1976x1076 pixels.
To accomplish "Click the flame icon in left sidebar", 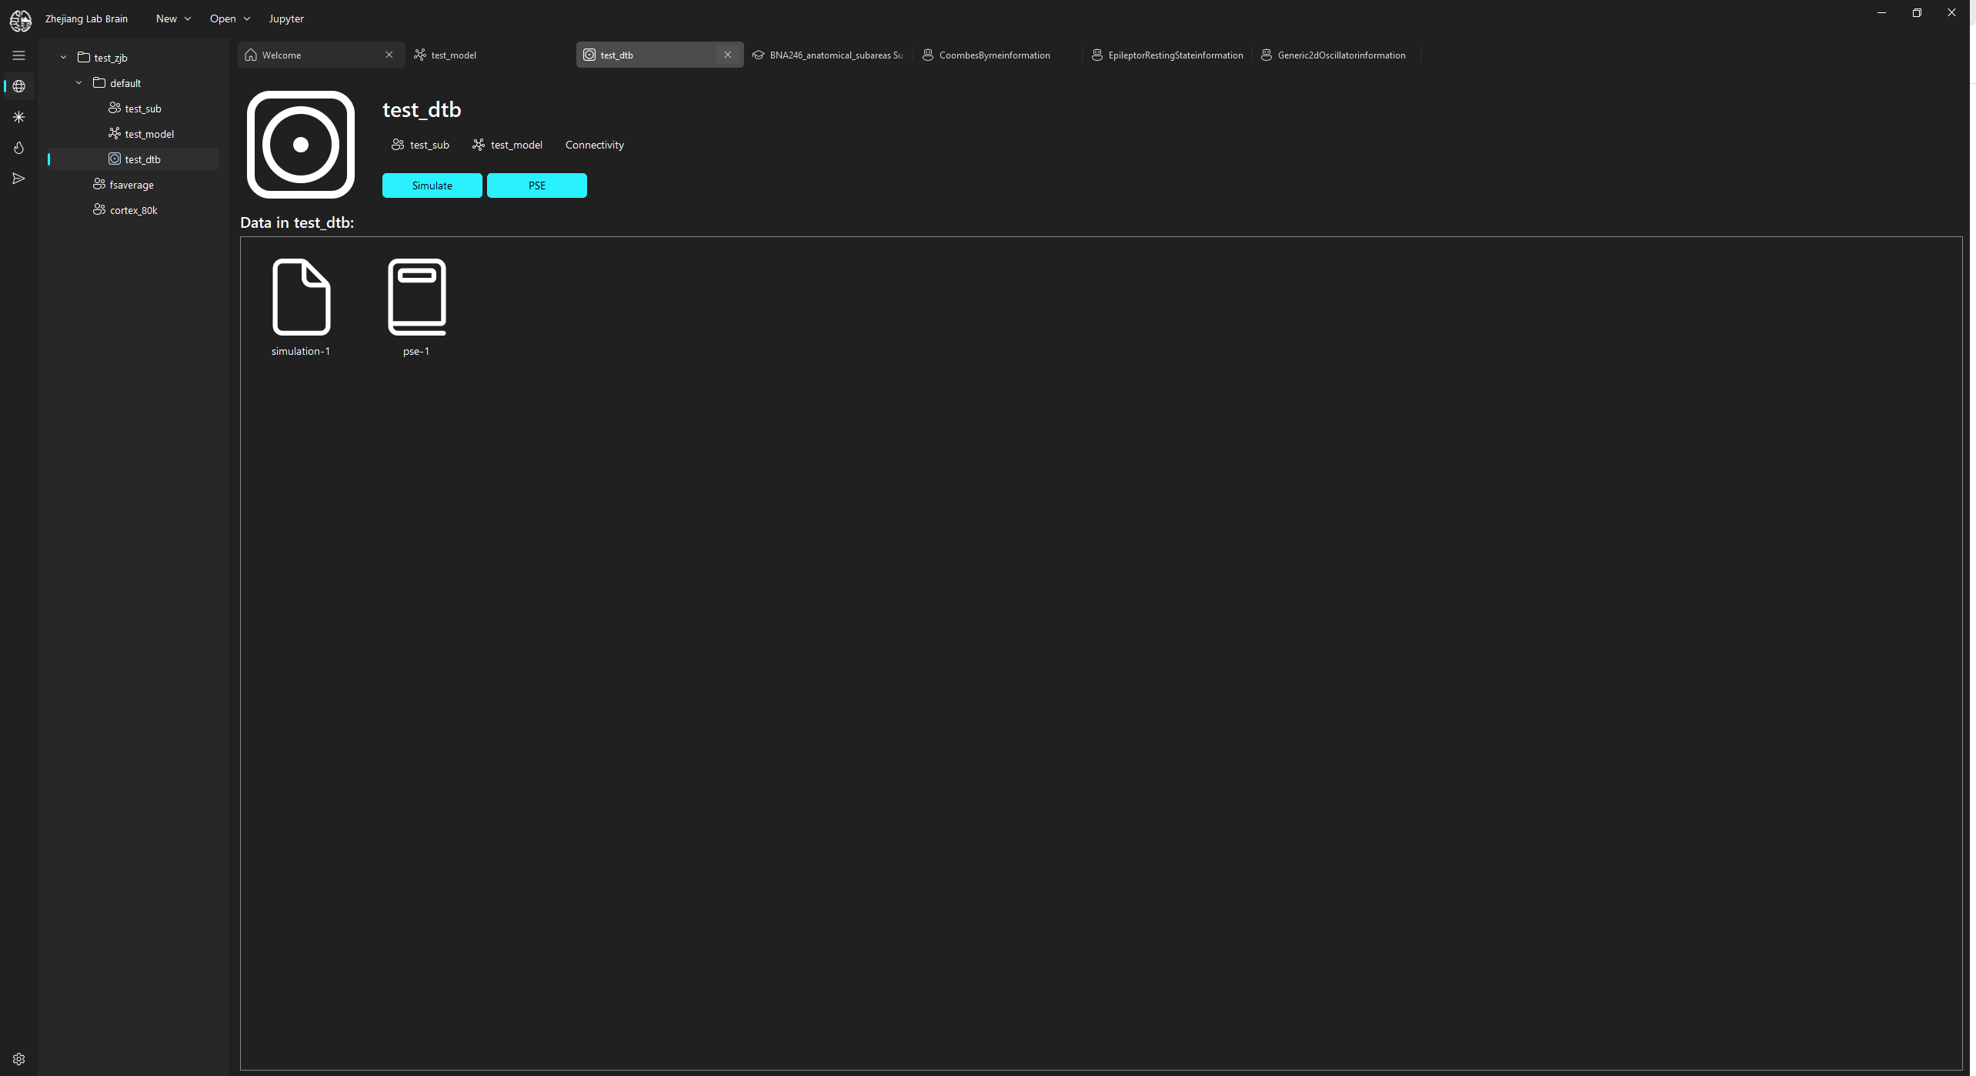I will [18, 148].
